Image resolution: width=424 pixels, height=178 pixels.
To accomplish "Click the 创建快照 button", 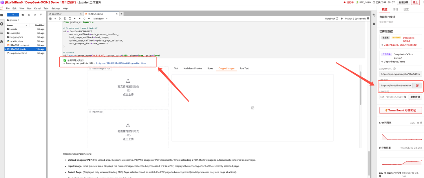I will pyautogui.click(x=403, y=2).
